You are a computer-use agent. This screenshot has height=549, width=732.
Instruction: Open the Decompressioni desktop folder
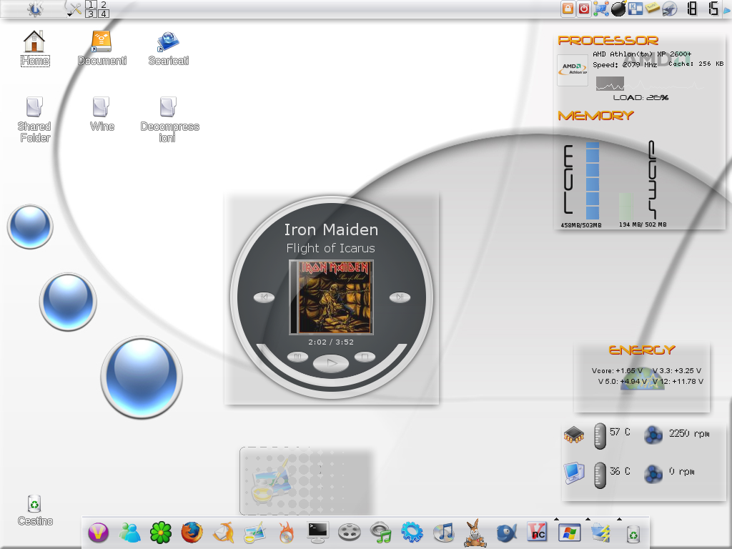(169, 119)
